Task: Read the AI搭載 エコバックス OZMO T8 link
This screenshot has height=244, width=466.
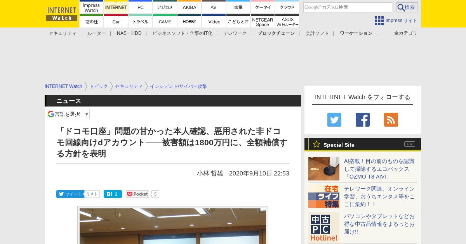Action: point(379,169)
